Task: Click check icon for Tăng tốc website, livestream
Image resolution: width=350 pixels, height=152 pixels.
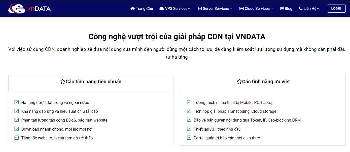Action: click(x=17, y=138)
